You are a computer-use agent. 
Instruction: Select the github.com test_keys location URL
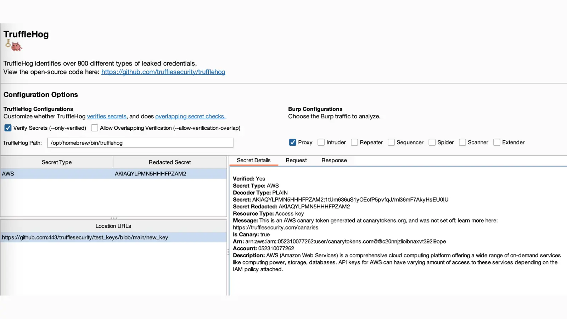coord(85,237)
